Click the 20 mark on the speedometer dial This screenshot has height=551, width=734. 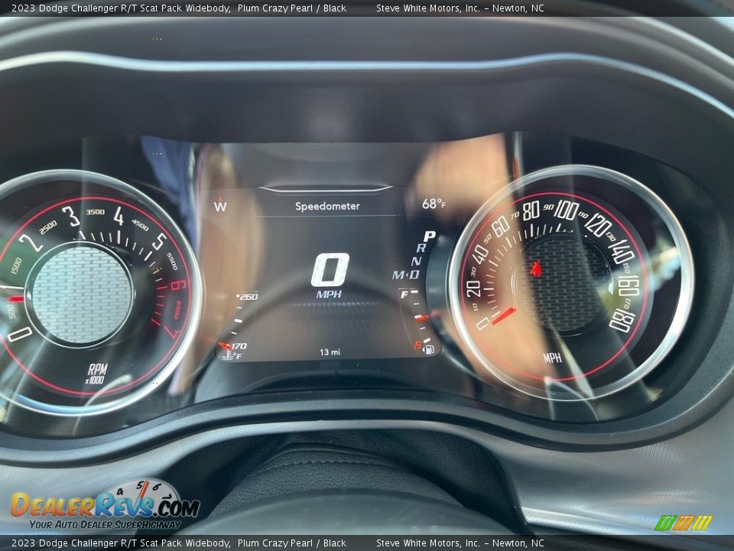click(473, 289)
